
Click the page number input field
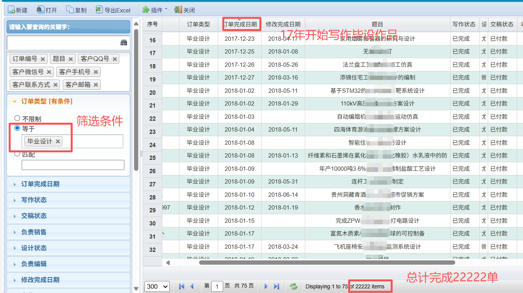(217, 286)
